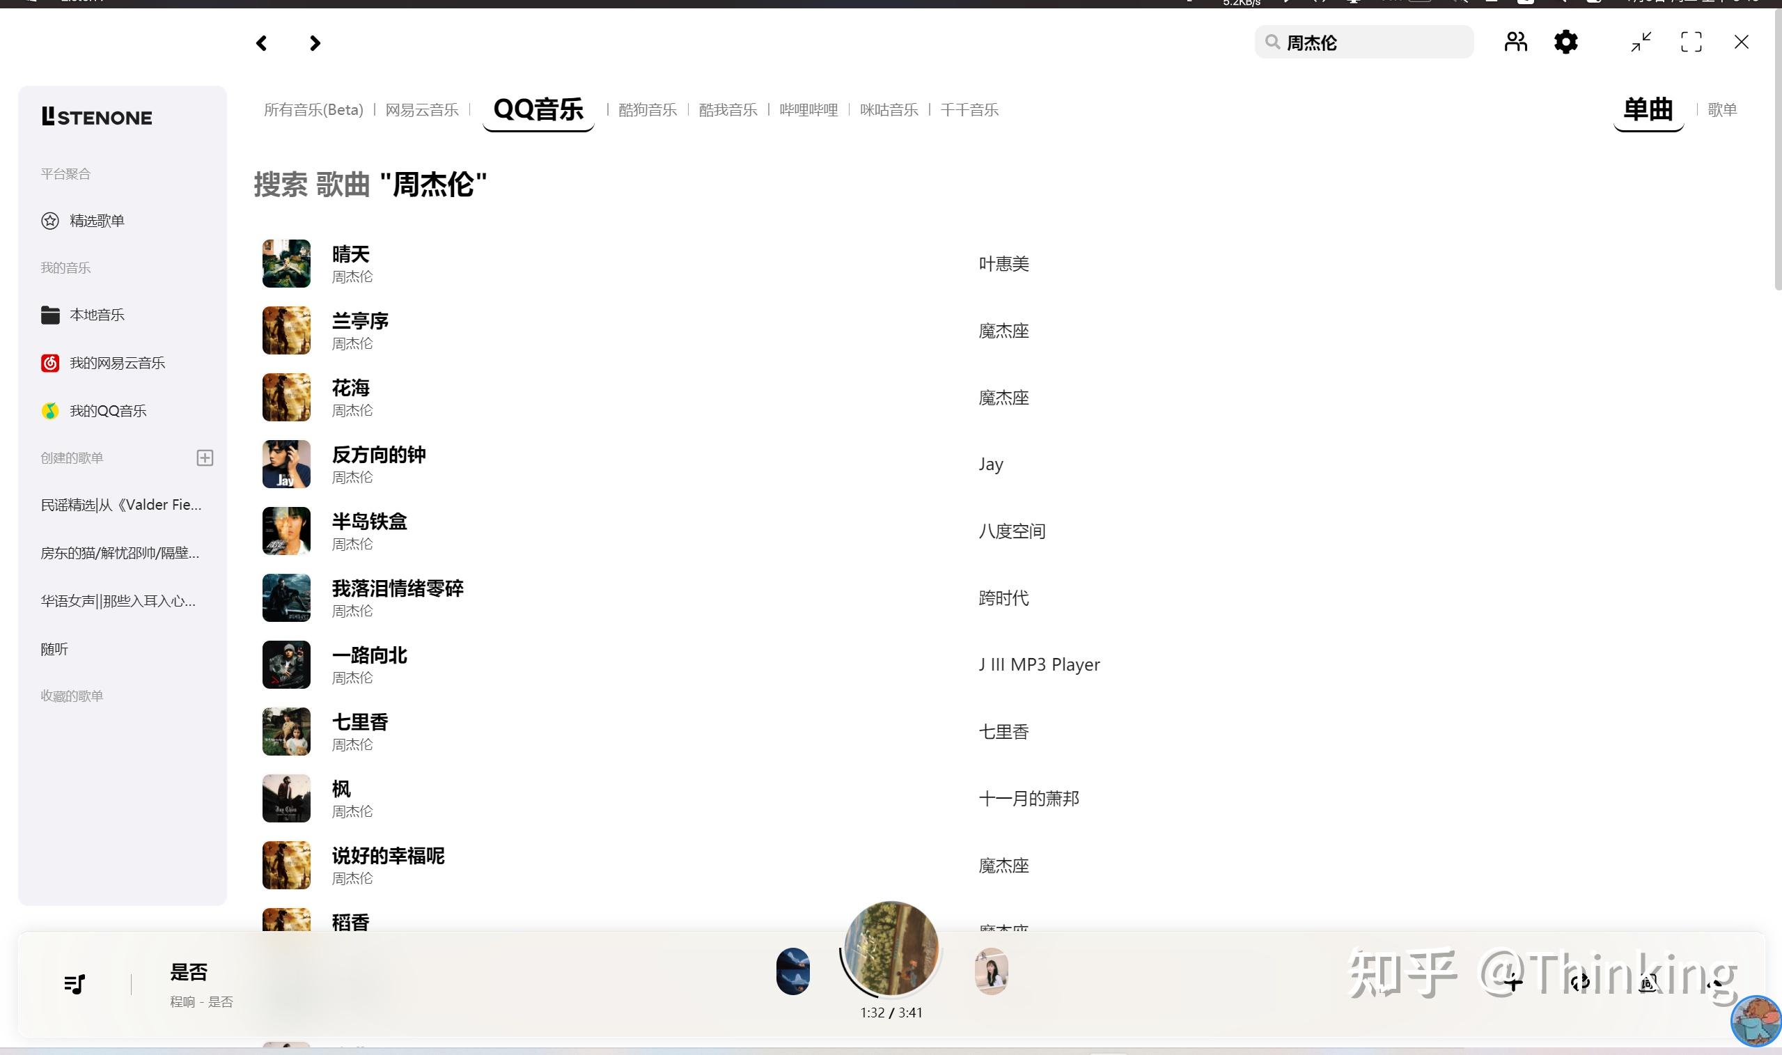This screenshot has height=1055, width=1782.
Task: Create a new playlist with the plus button
Action: pyautogui.click(x=205, y=458)
